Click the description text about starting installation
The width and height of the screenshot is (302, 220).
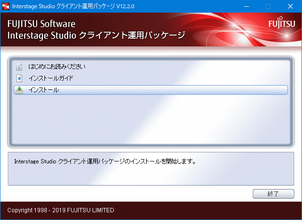(x=105, y=161)
